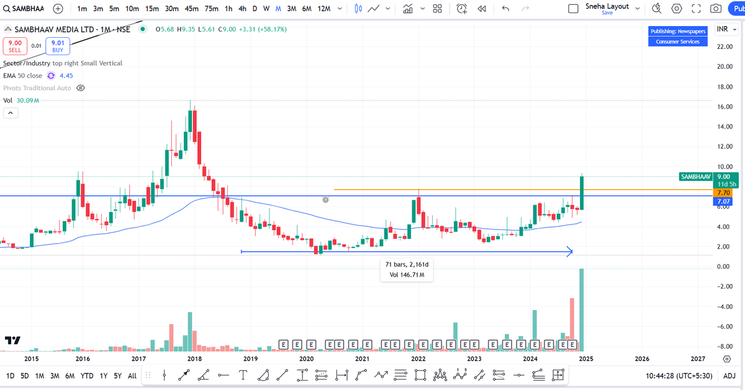The height and width of the screenshot is (390, 745).
Task: Select the 15m interval
Action: coord(151,9)
